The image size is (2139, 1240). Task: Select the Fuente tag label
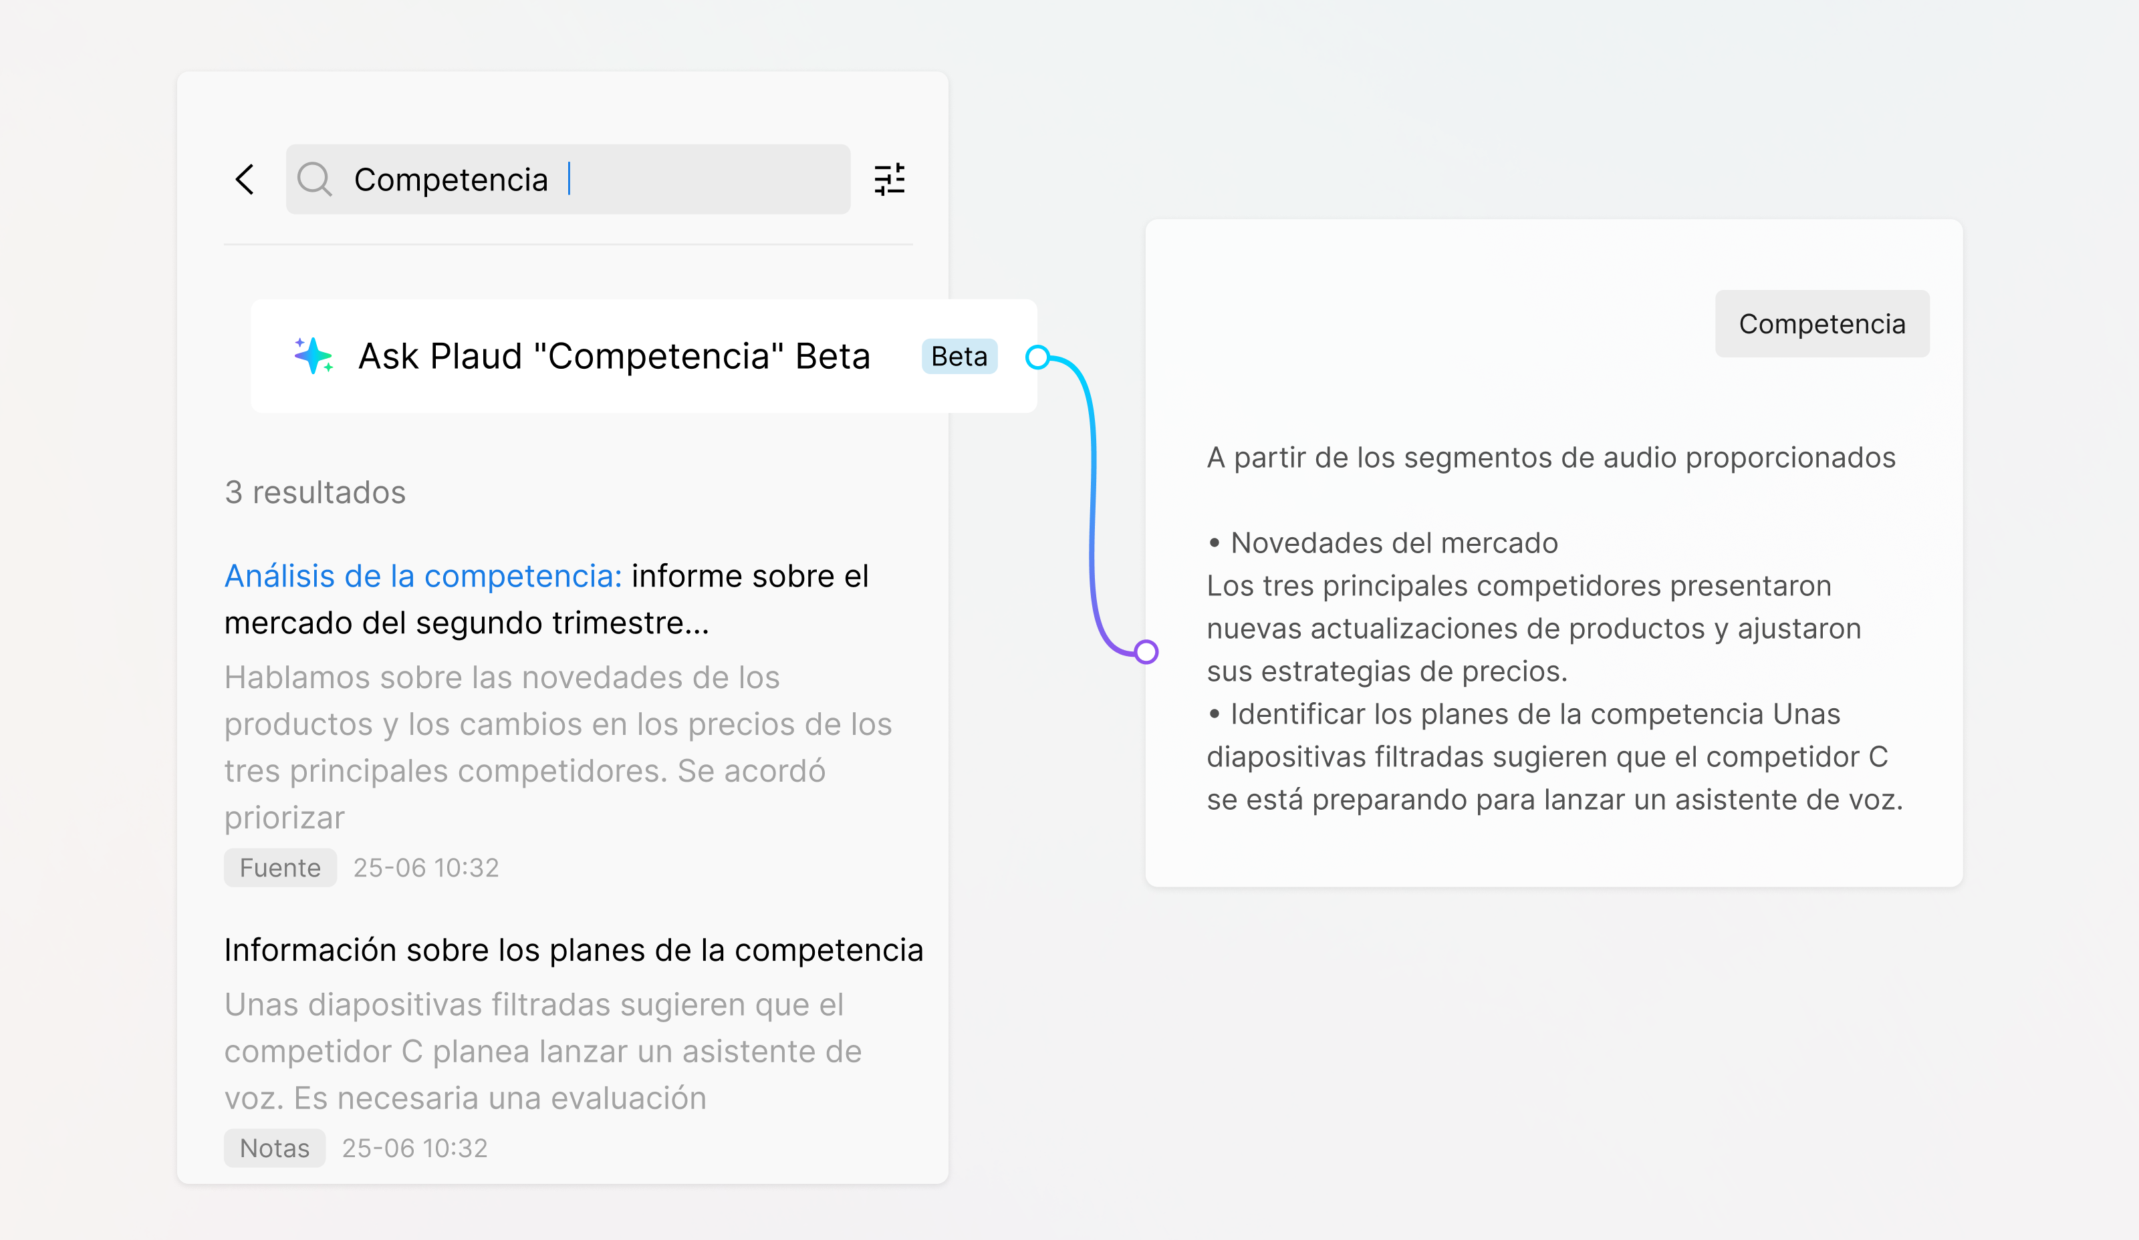[x=280, y=868]
